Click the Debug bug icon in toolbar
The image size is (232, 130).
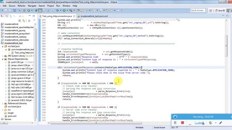pyautogui.click(x=57, y=10)
